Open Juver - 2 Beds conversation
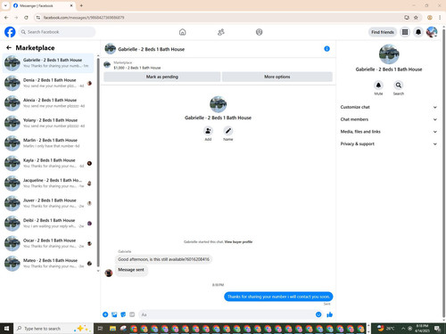Screen dimensions: 446x334 click(48, 203)
